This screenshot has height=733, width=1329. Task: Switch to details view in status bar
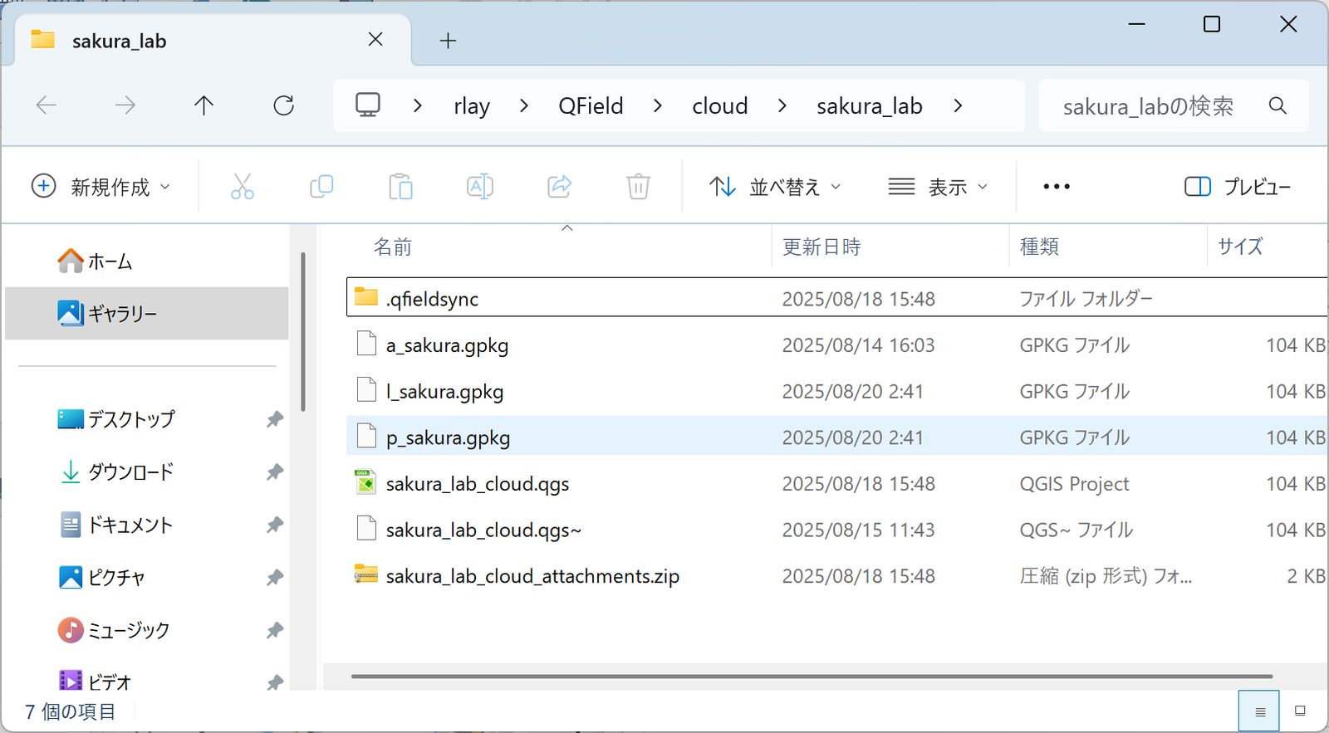[x=1259, y=711]
